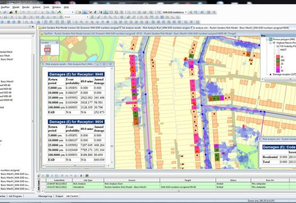Click the scissors icon in second toolbar row
This screenshot has width=296, height=203.
click(12, 17)
